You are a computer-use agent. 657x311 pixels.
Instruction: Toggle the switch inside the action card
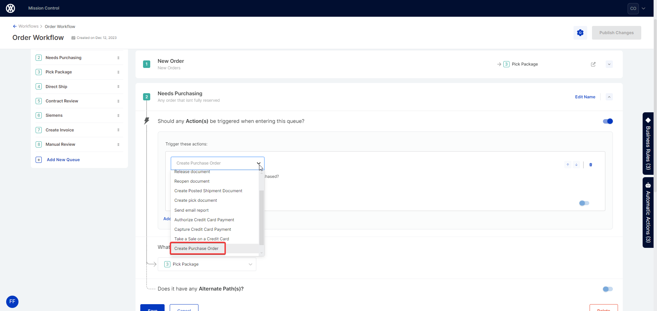coord(584,203)
